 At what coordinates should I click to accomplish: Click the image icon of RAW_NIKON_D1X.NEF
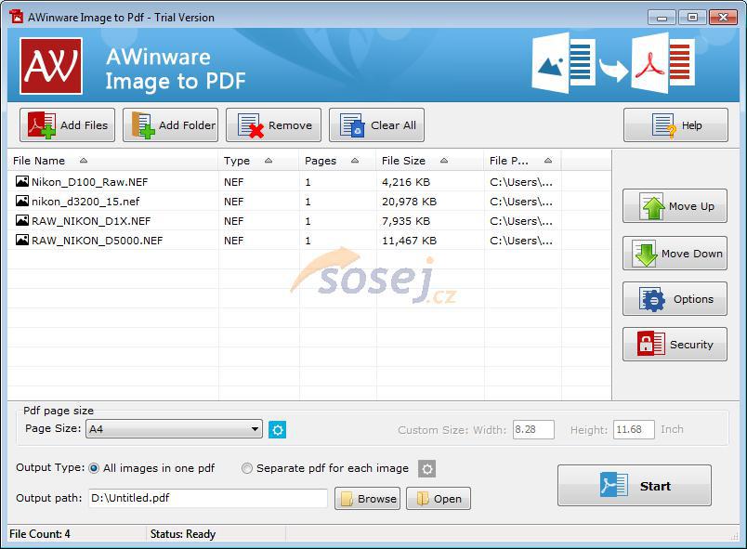[x=22, y=220]
